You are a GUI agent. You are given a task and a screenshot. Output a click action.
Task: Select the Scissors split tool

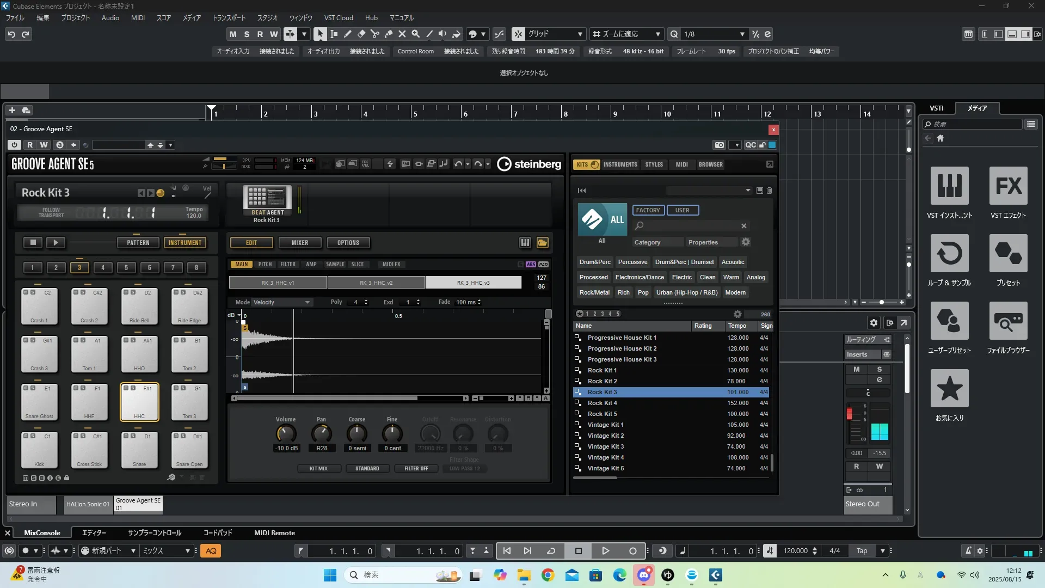[374, 34]
